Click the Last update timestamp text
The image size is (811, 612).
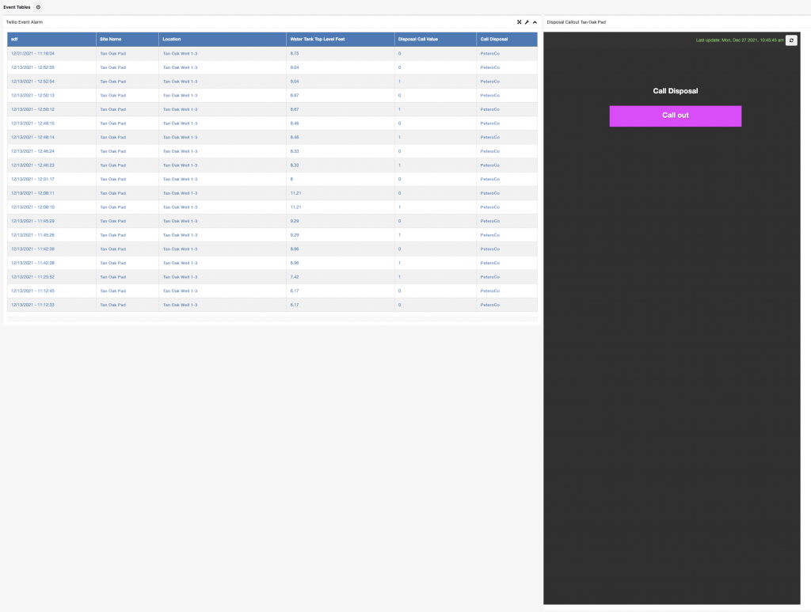(740, 40)
